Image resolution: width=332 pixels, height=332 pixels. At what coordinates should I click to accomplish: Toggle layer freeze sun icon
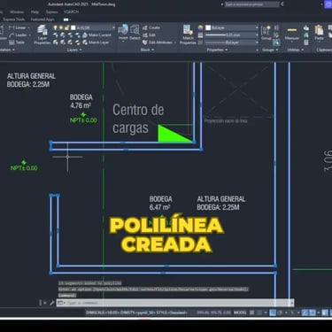coord(61,27)
